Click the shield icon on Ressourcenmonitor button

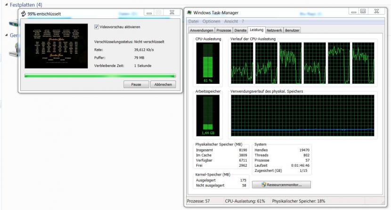click(264, 185)
